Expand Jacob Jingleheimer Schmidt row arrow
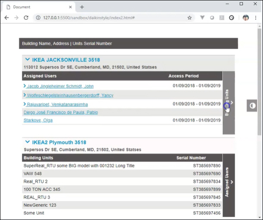 coord(25,86)
